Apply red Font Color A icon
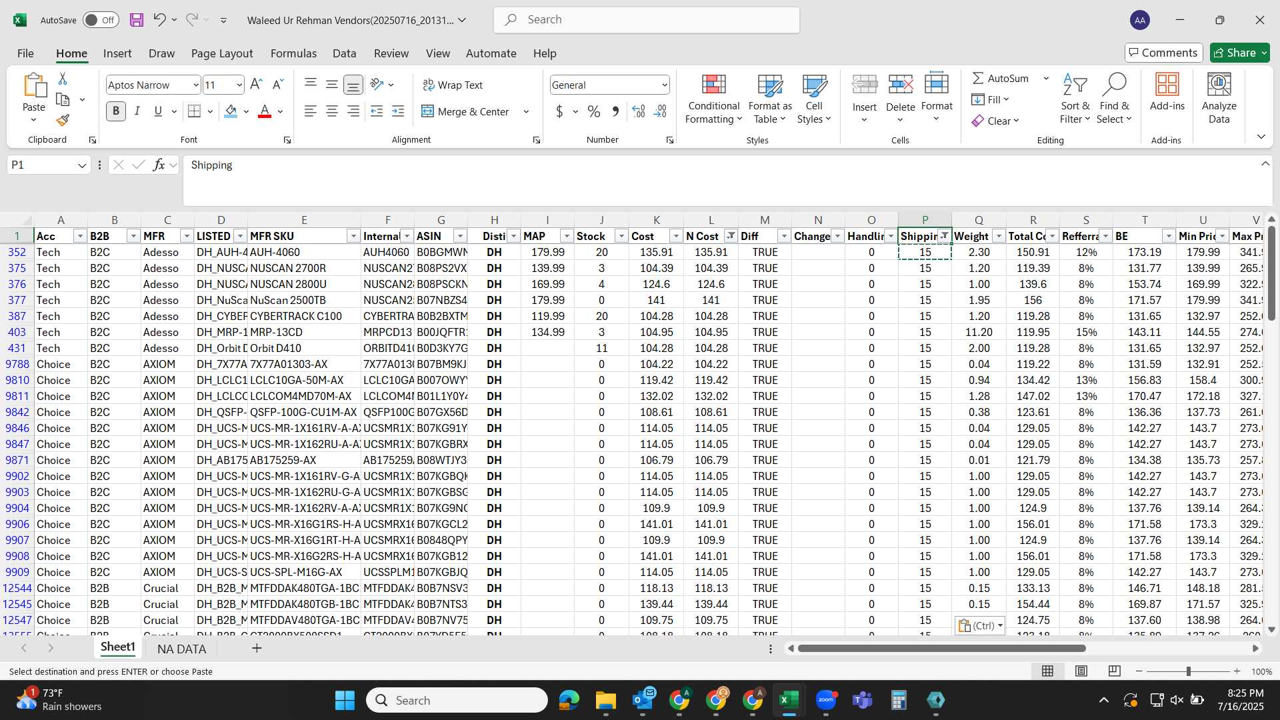This screenshot has height=720, width=1280. pos(265,111)
